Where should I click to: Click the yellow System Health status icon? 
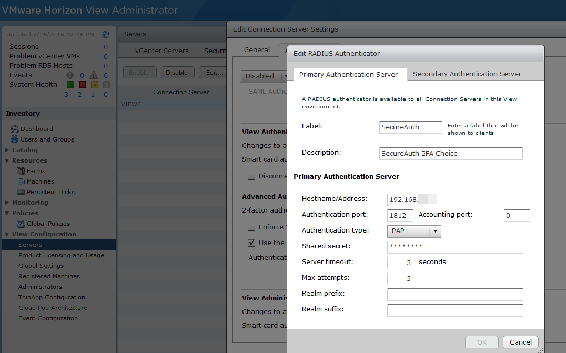[95, 85]
